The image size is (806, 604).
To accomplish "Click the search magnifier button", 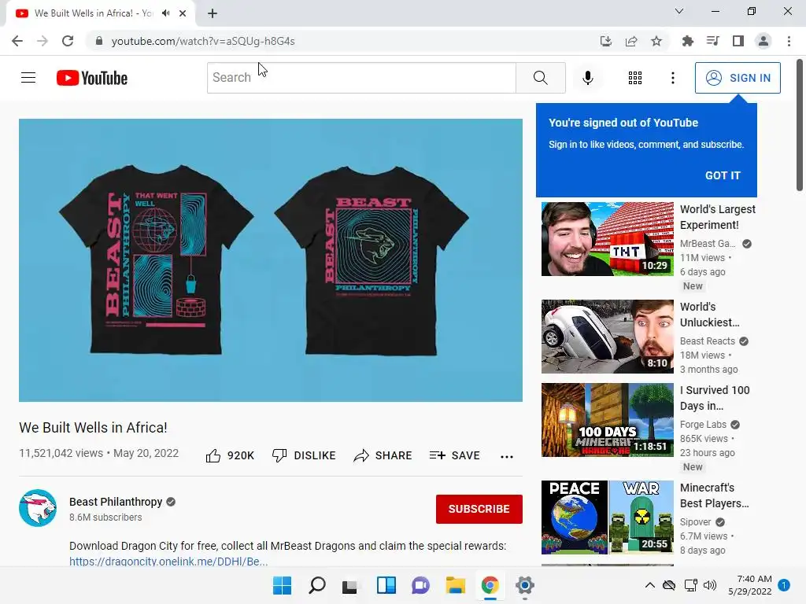I will [x=540, y=78].
